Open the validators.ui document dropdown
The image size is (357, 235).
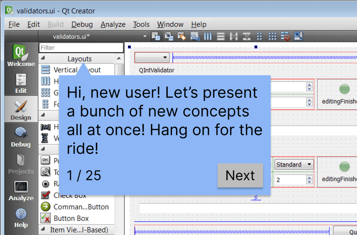click(x=145, y=36)
